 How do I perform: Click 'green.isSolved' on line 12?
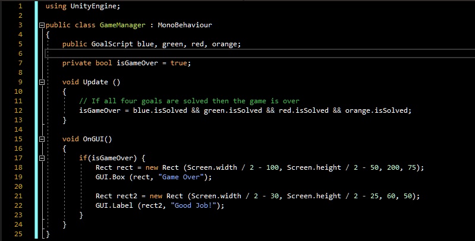click(x=232, y=110)
